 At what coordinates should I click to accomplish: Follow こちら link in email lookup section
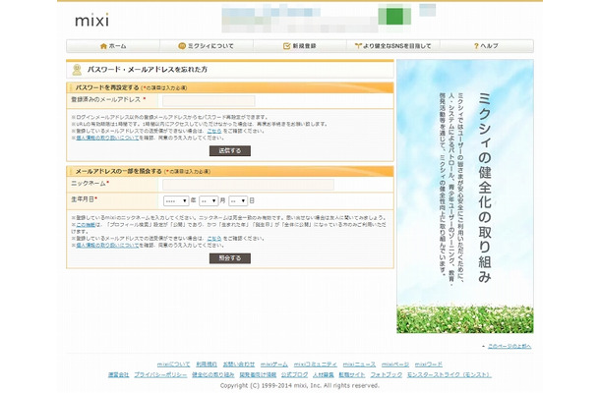click(214, 238)
